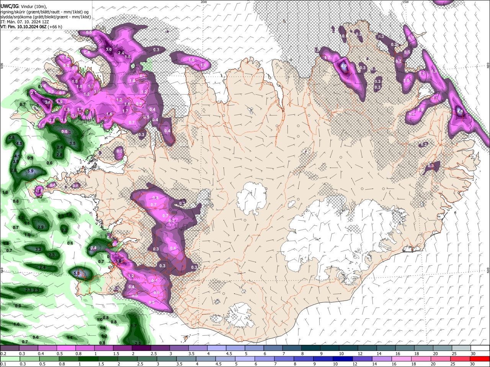Click the white 30 swatch in snow scale
The width and height of the screenshot is (490, 367).
click(x=480, y=348)
